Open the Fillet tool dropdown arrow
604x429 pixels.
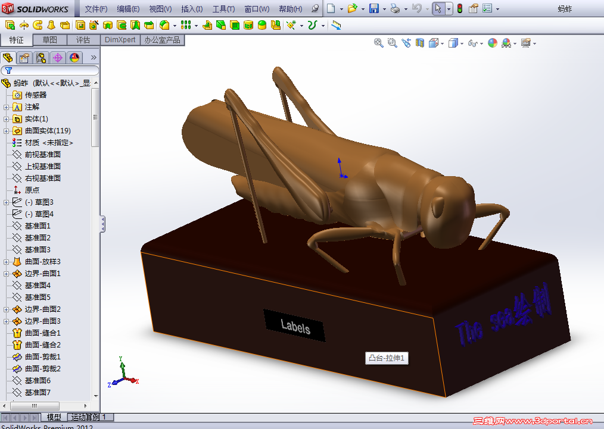click(x=175, y=26)
